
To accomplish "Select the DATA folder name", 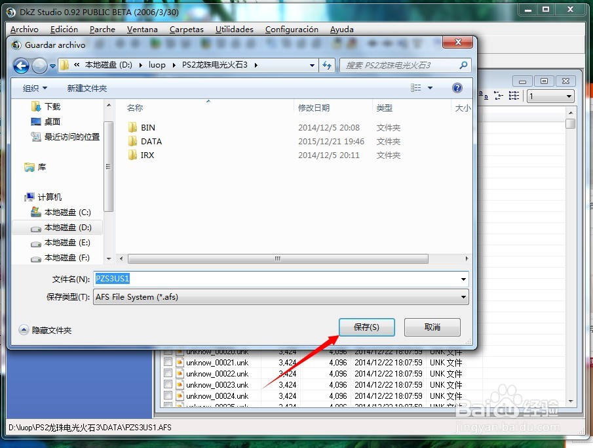I will (151, 141).
